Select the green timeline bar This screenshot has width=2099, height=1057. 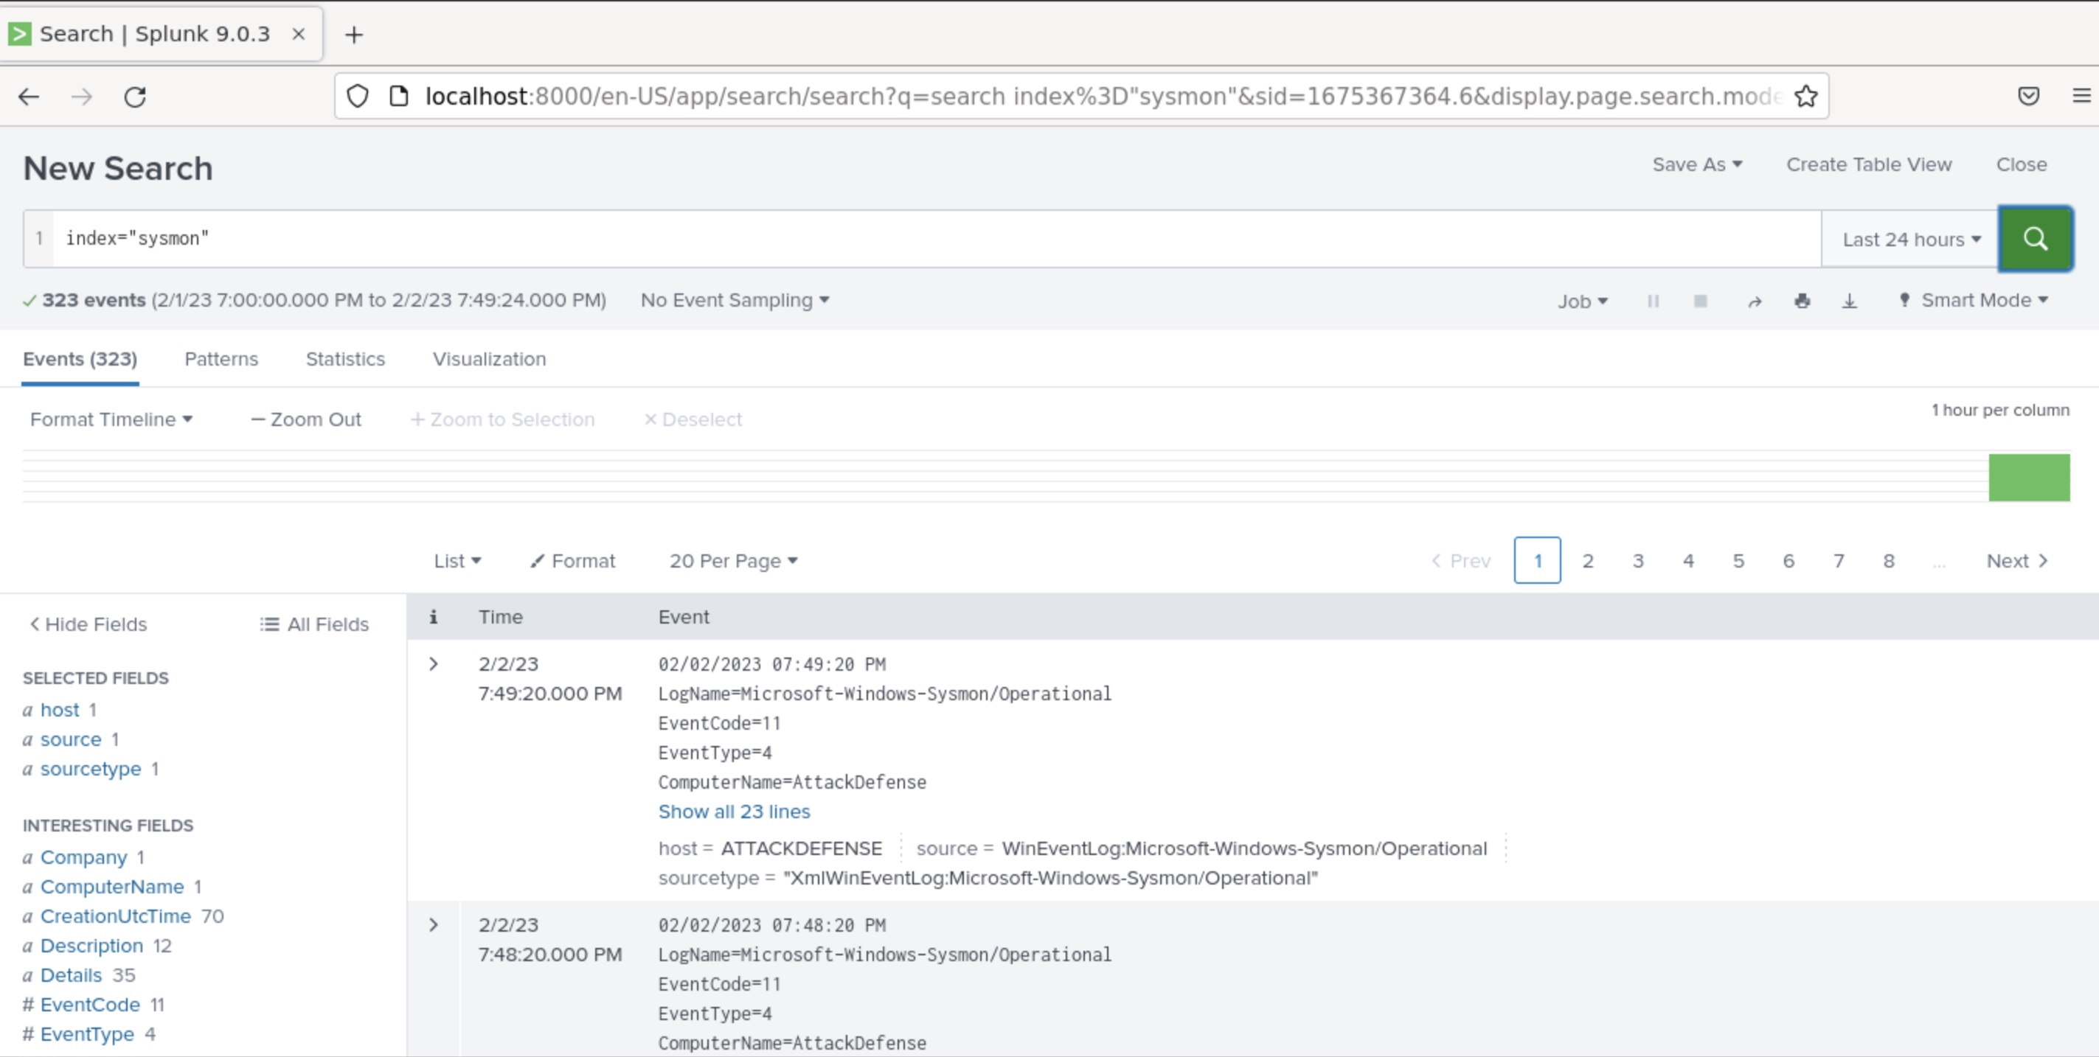point(2029,477)
